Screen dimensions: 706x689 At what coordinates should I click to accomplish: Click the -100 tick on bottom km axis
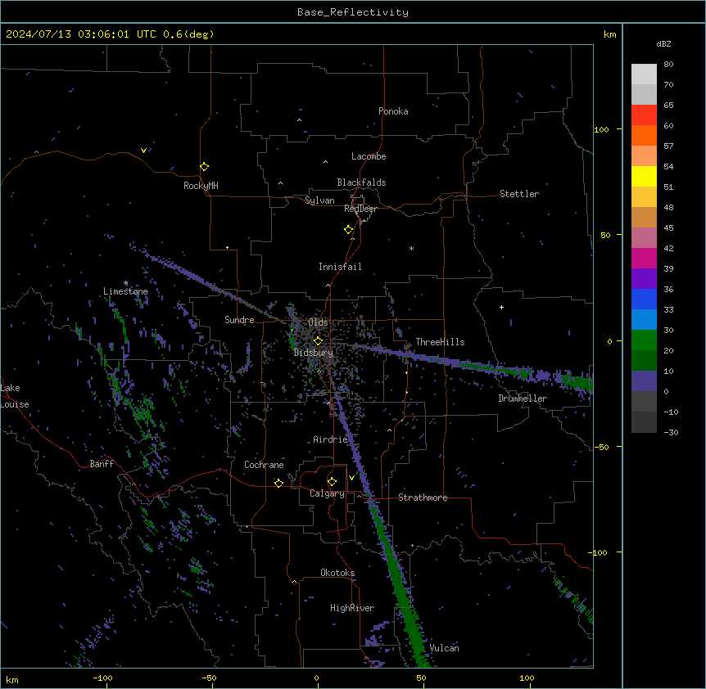coord(102,678)
